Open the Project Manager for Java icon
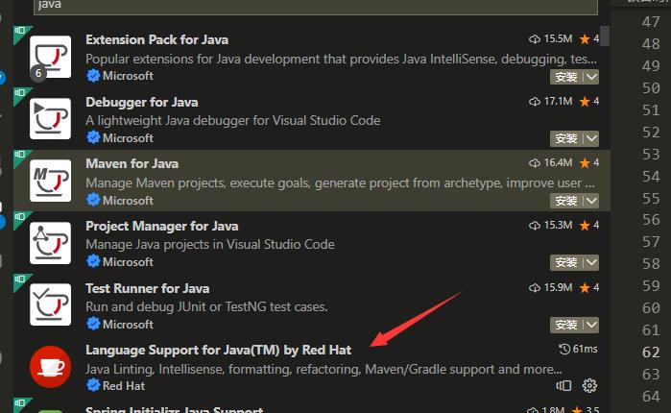This screenshot has width=671, height=413. coord(51,243)
